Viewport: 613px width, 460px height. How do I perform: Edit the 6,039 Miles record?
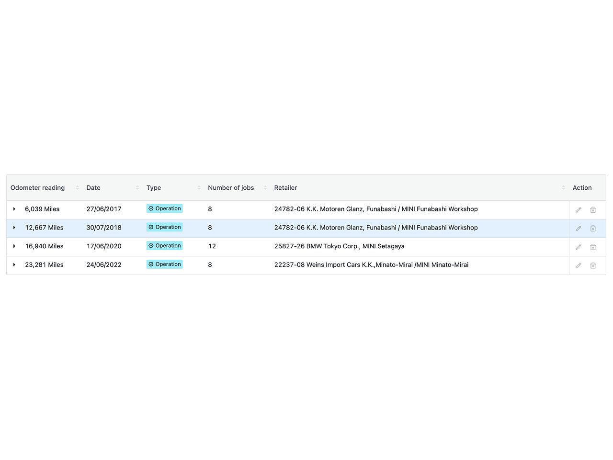[x=578, y=210]
